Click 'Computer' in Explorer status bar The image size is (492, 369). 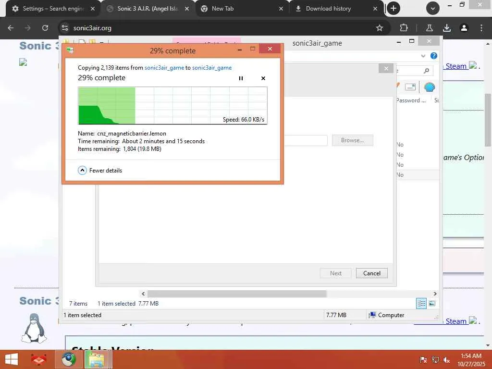[387, 315]
